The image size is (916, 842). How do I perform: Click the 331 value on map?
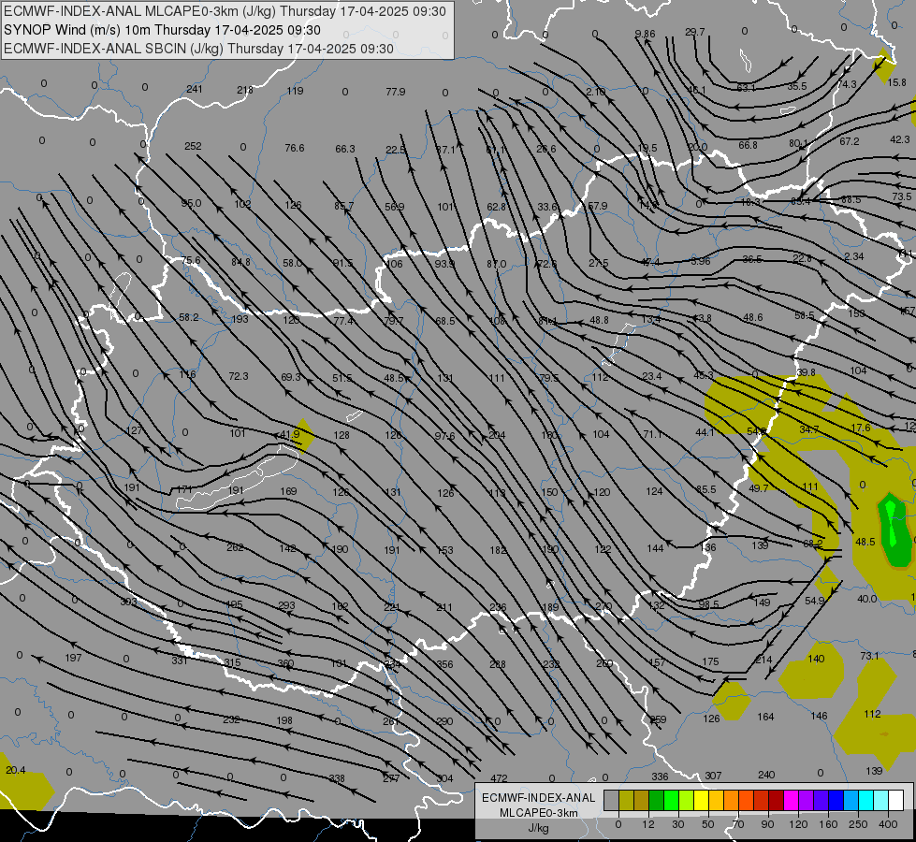180,661
